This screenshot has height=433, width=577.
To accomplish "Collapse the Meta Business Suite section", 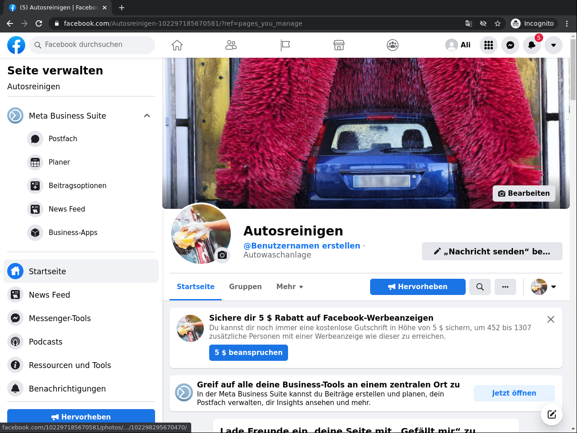I will pyautogui.click(x=147, y=116).
